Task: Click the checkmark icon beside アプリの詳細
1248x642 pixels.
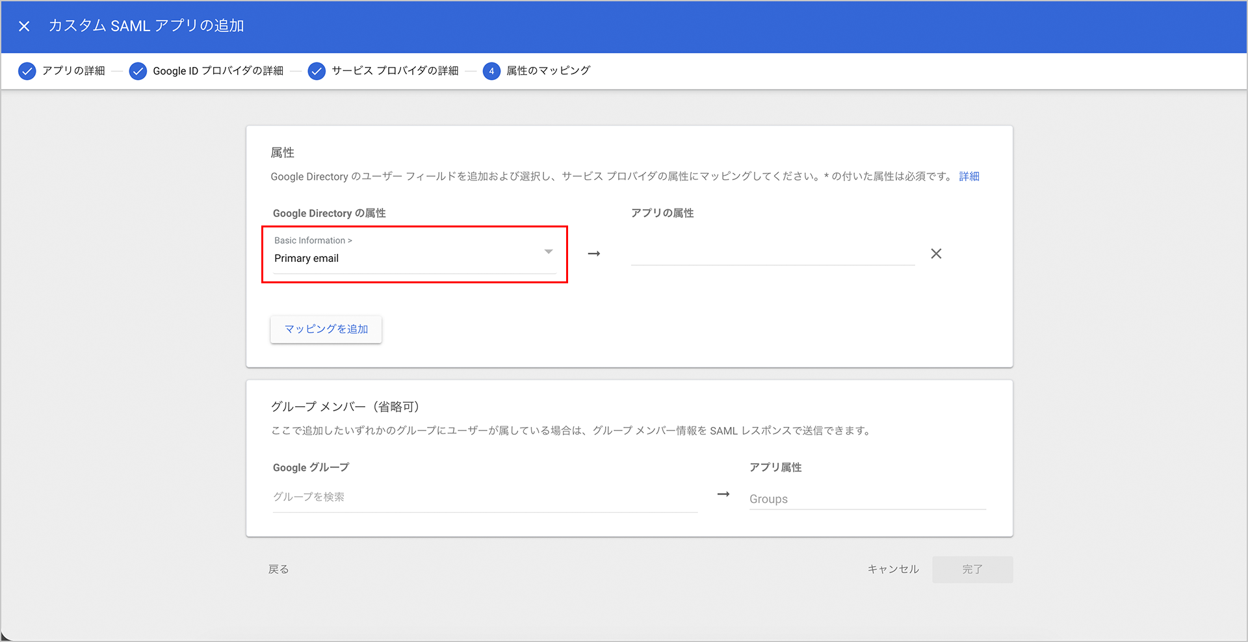Action: tap(27, 71)
